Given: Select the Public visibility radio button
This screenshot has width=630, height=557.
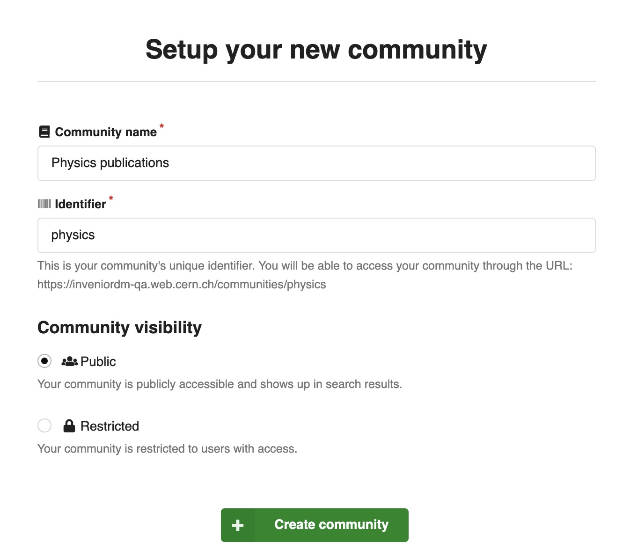Looking at the screenshot, I should (x=44, y=361).
